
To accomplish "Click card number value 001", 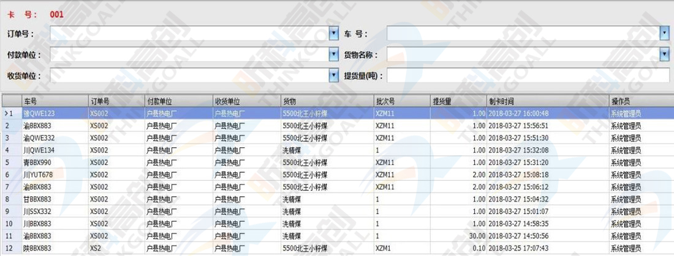I will point(57,14).
